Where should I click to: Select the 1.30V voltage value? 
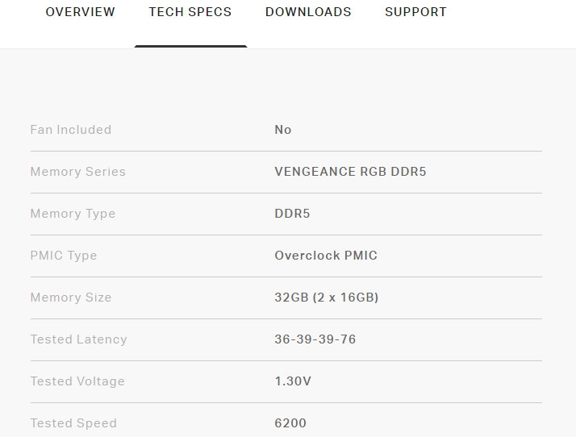293,381
